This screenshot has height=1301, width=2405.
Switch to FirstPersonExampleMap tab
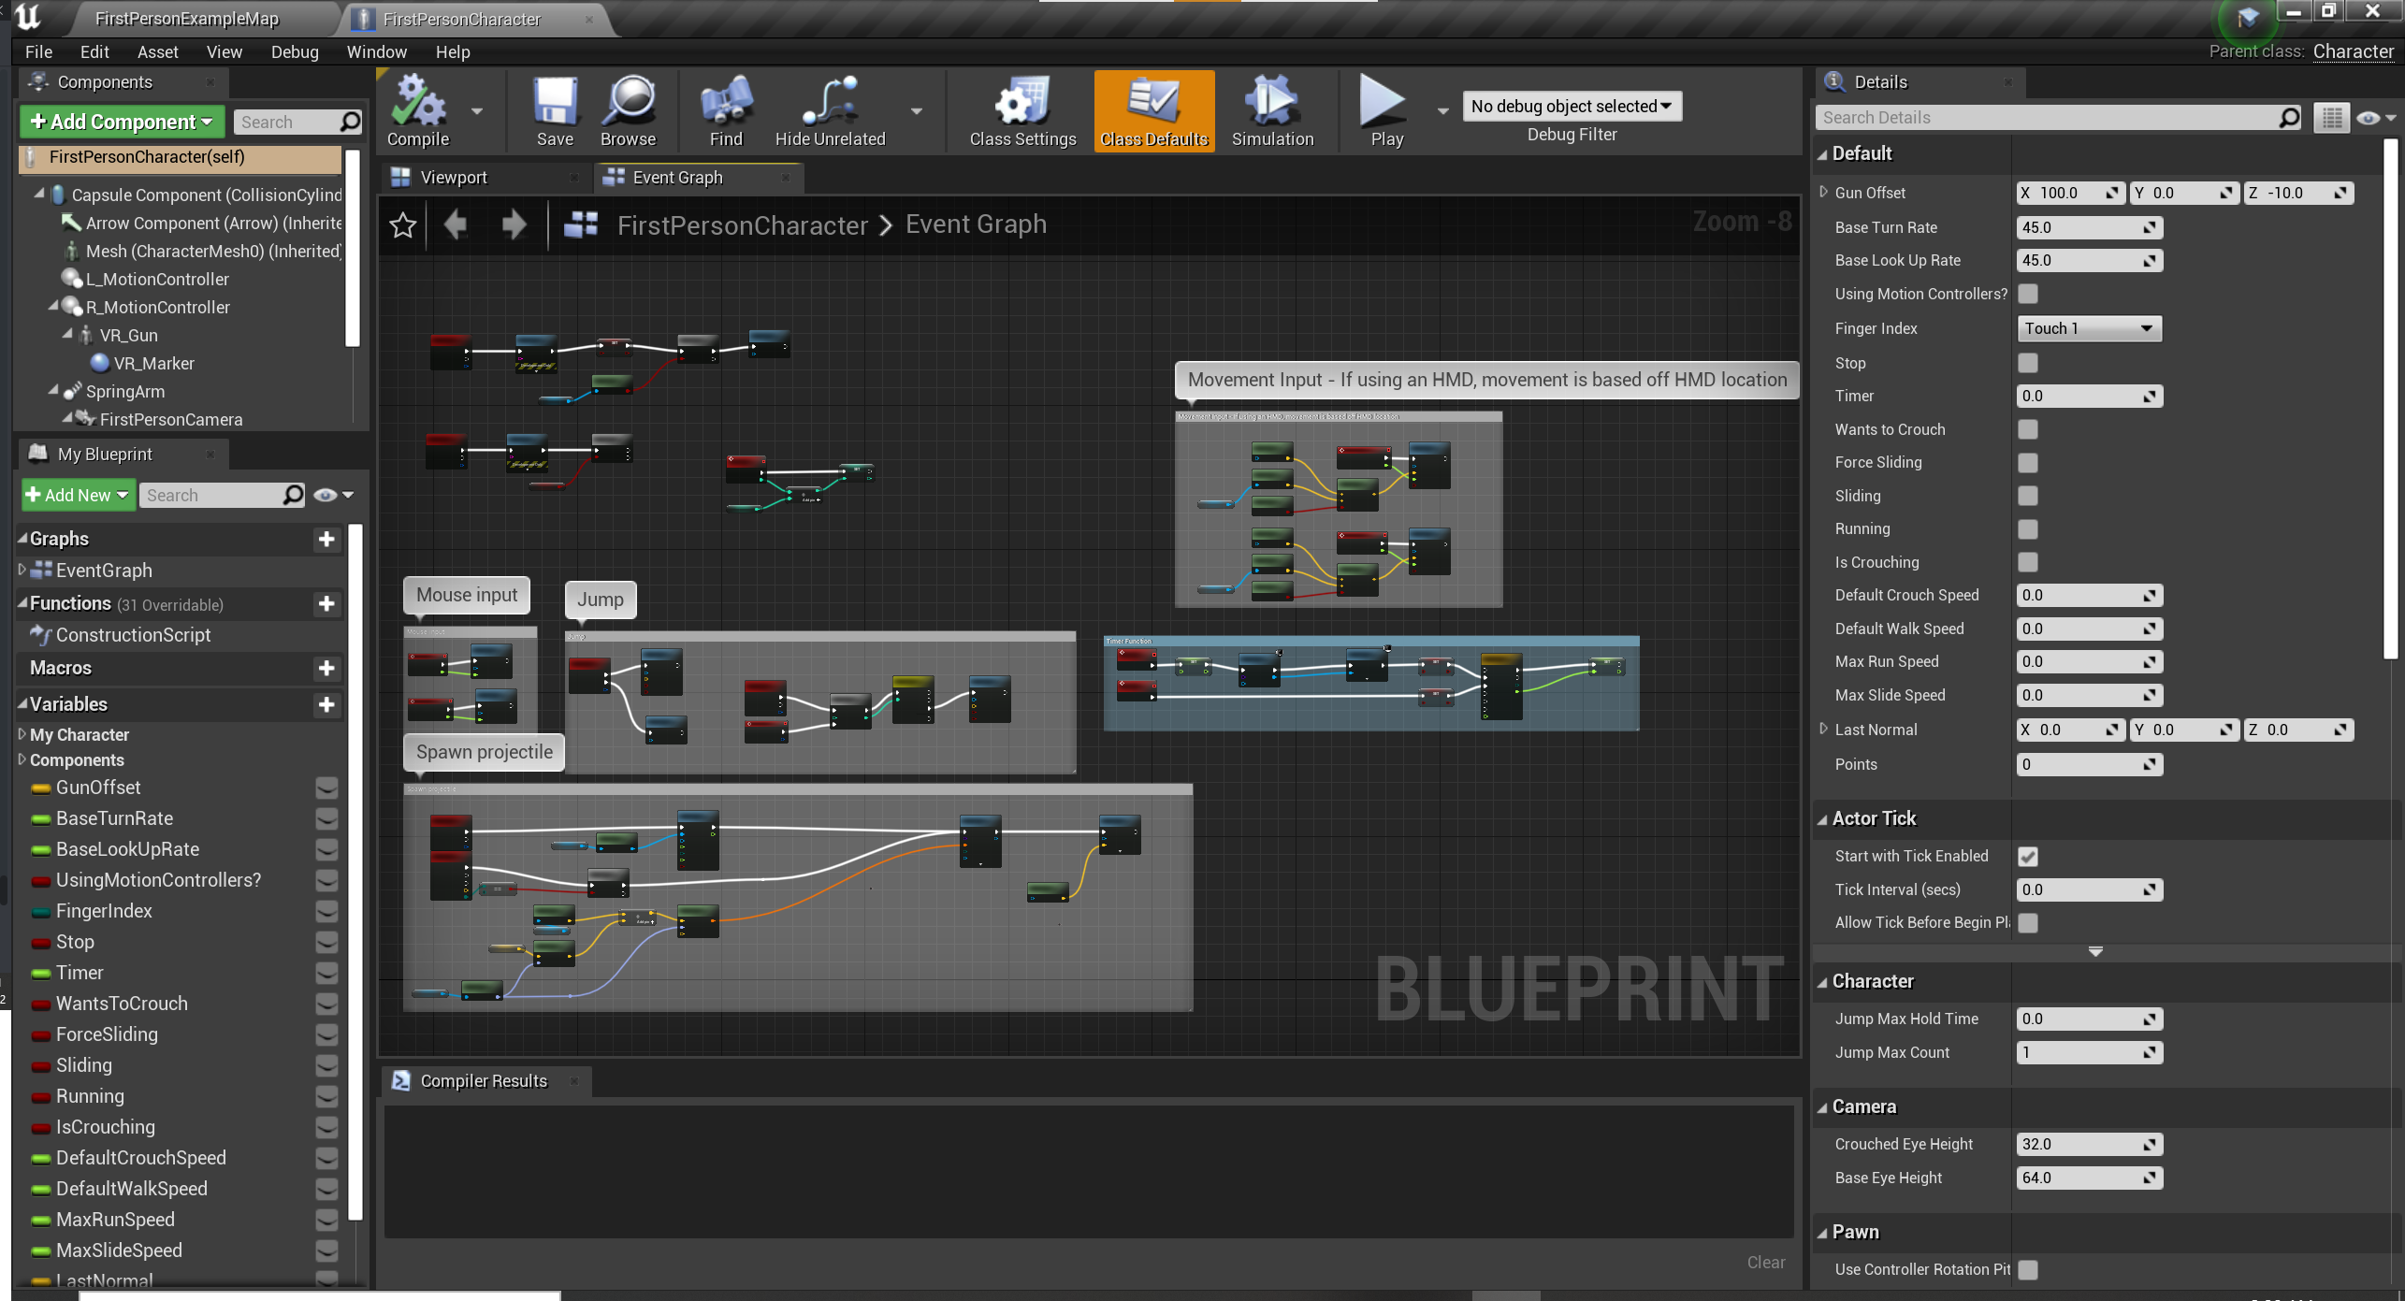pos(186,19)
